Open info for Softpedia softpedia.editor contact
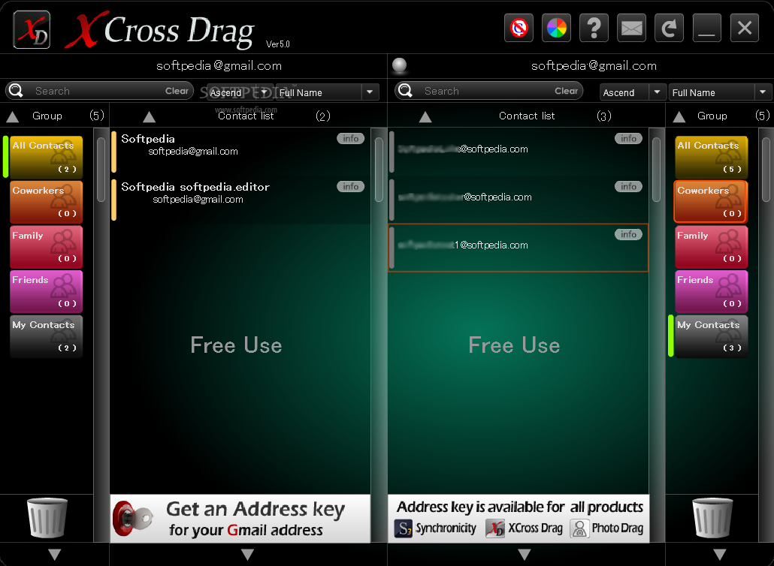Viewport: 774px width, 566px height. click(350, 186)
